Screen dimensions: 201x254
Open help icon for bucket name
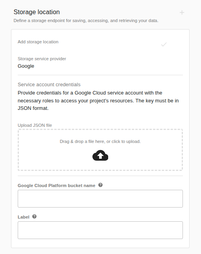pyautogui.click(x=100, y=185)
